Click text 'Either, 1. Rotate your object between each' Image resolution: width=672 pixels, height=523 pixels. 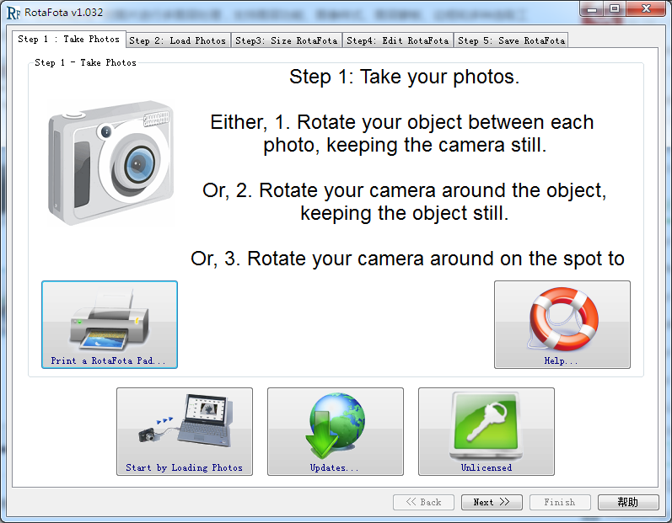tap(402, 122)
